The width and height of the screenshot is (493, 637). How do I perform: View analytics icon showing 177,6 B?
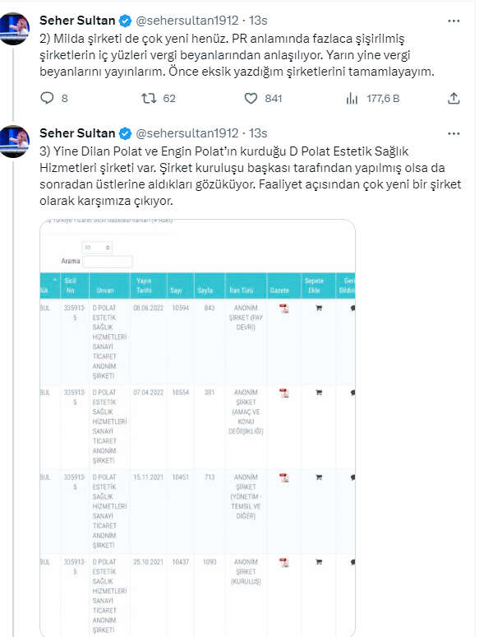point(352,99)
